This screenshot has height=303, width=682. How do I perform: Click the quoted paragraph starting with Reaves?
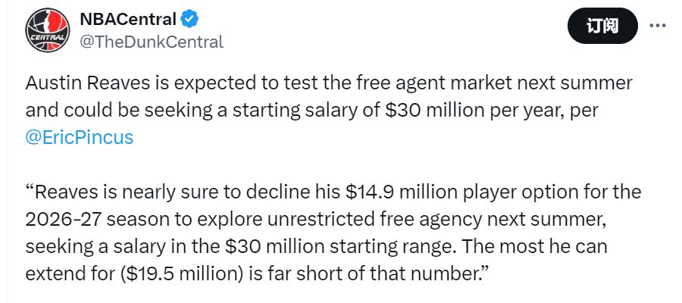pos(333,233)
